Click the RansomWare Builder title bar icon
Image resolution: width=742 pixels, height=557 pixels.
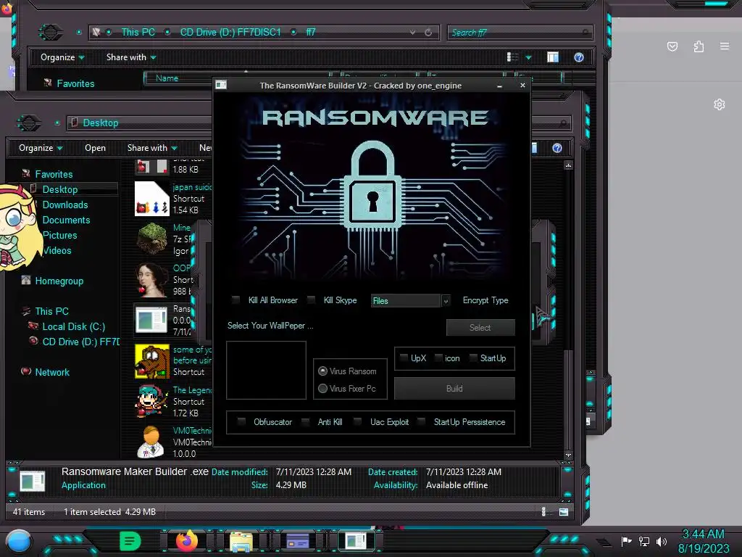(x=221, y=86)
